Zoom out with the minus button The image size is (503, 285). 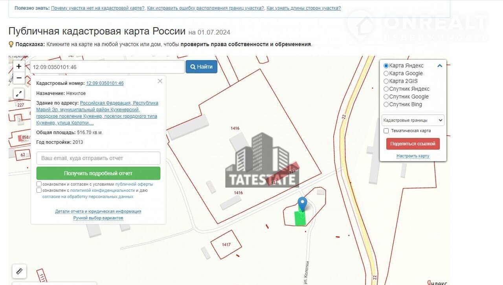(x=19, y=78)
